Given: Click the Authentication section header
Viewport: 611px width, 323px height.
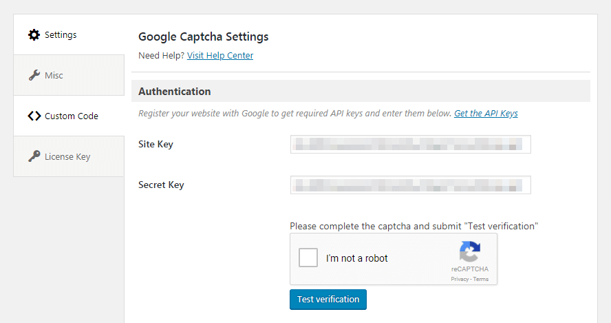Looking at the screenshot, I should [x=175, y=91].
